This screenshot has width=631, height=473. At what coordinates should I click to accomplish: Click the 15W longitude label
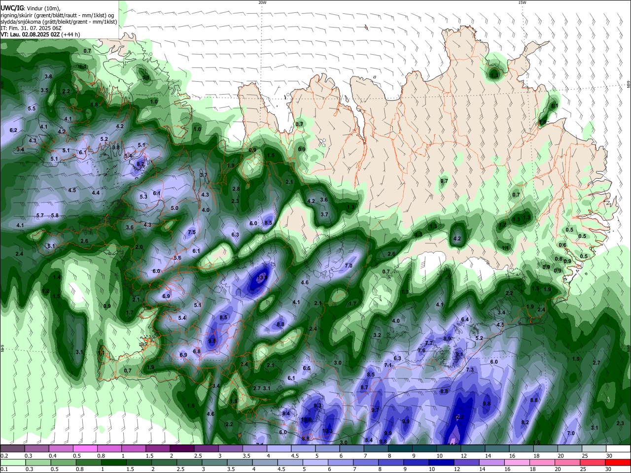pyautogui.click(x=522, y=2)
